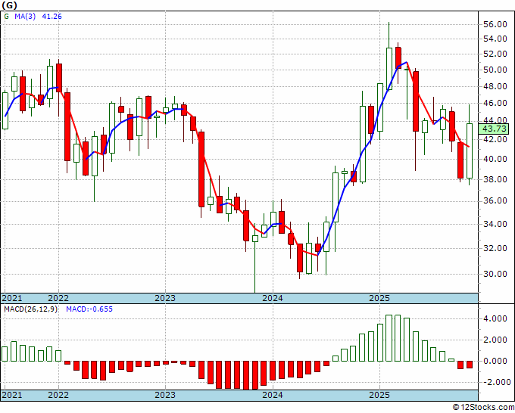Click the 36.00 price axis label
This screenshot has width=515, height=413.
click(495, 200)
